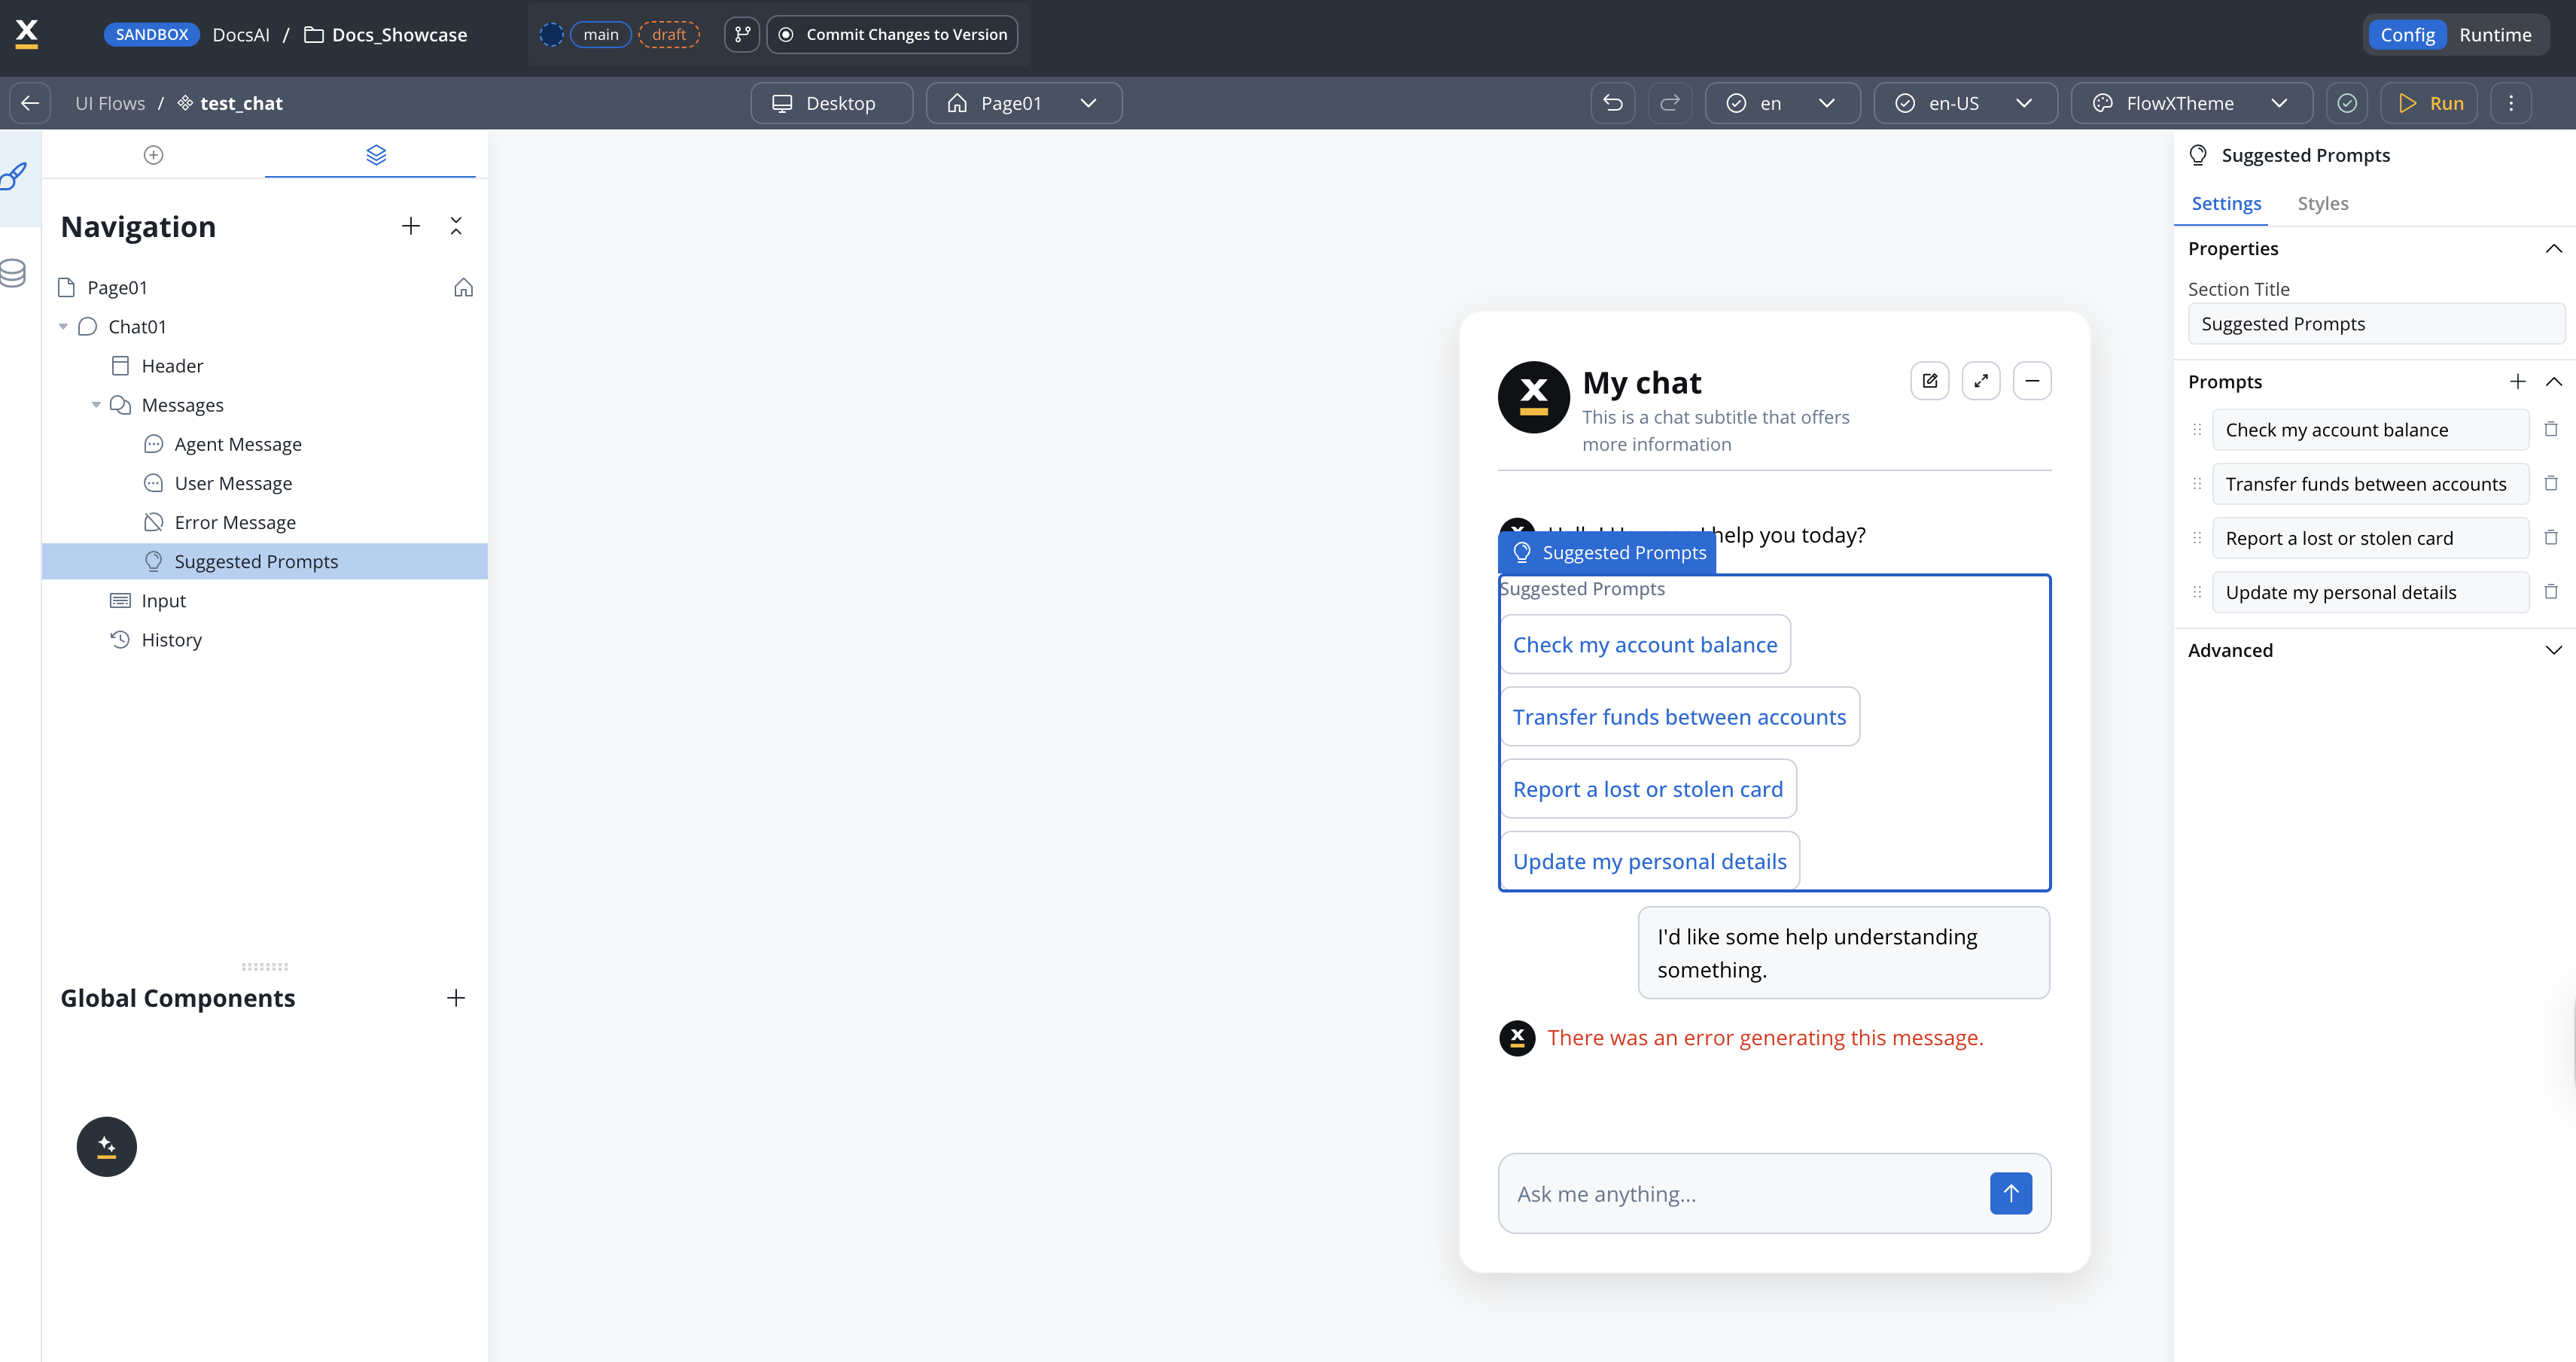
Task: Click the undo arrow icon
Action: pos(1612,103)
